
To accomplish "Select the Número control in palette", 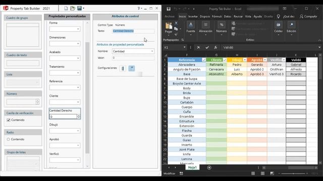I will pyautogui.click(x=23, y=99).
